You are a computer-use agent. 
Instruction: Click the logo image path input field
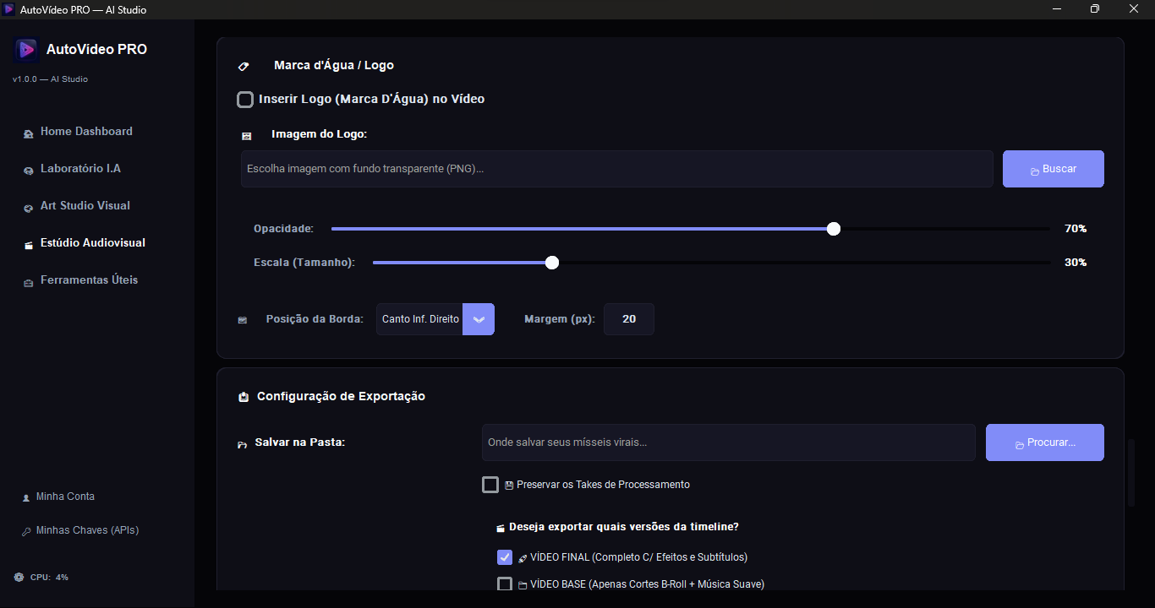[x=617, y=169]
